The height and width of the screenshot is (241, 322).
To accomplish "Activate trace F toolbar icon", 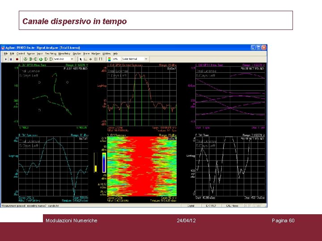I will [51, 59].
